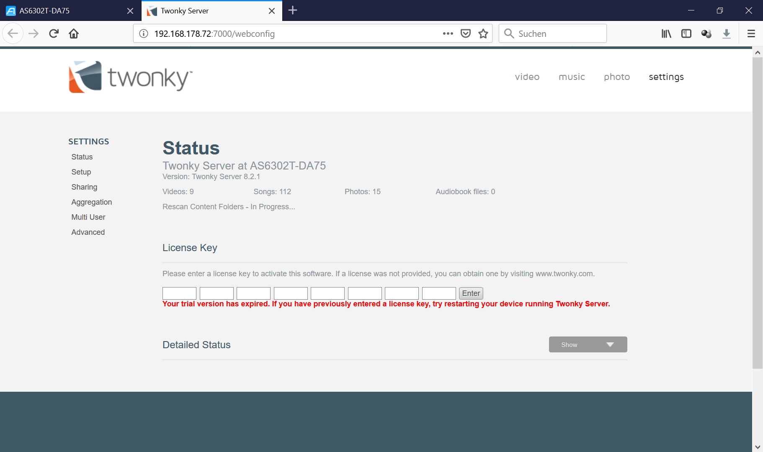The width and height of the screenshot is (763, 452).
Task: Open the downloads panel
Action: point(727,33)
